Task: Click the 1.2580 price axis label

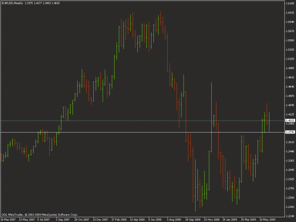Action: tap(290, 198)
